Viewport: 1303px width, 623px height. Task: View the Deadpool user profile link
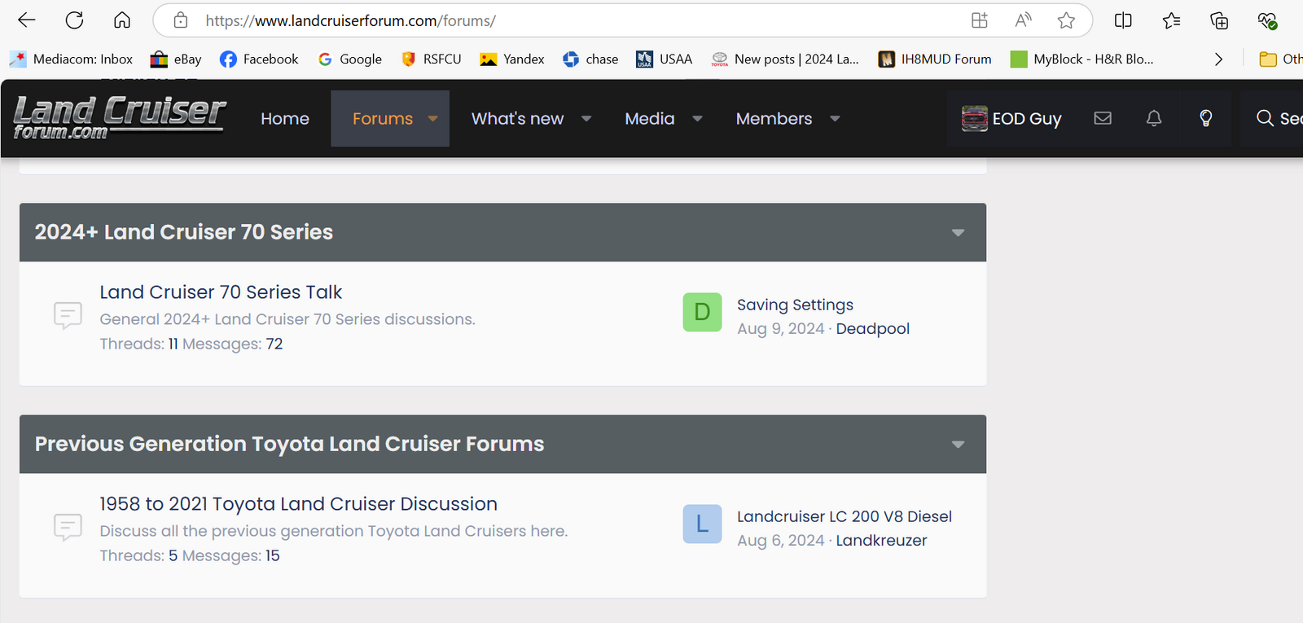point(872,328)
